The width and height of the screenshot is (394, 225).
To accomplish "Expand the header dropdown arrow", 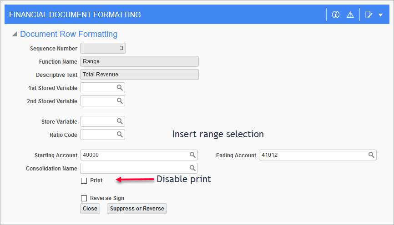I will pyautogui.click(x=380, y=15).
